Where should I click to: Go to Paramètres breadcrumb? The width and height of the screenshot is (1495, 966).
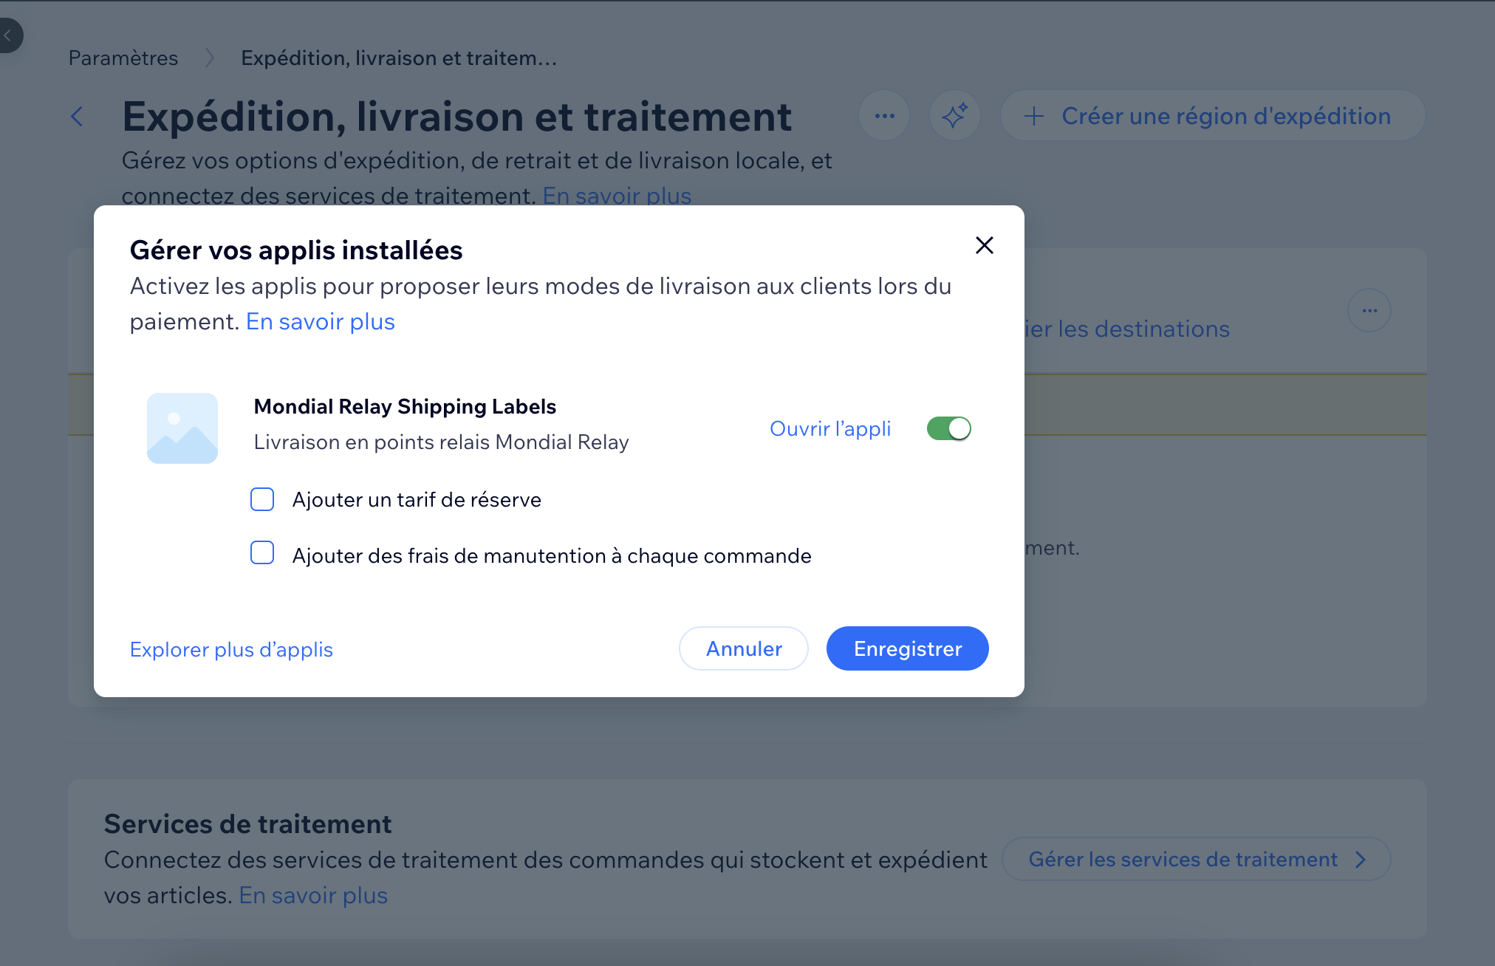click(x=123, y=58)
